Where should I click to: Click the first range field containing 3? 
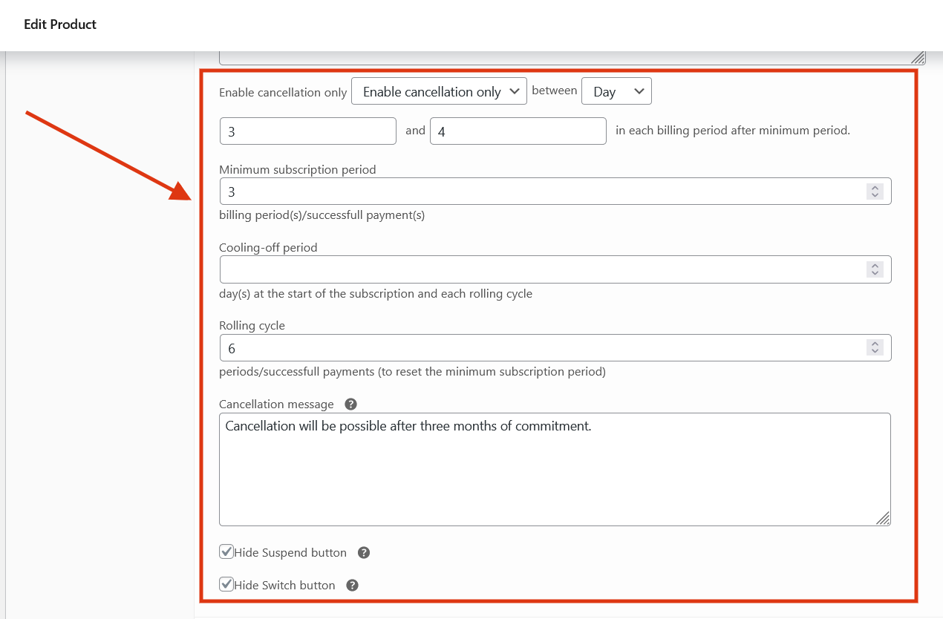click(308, 131)
